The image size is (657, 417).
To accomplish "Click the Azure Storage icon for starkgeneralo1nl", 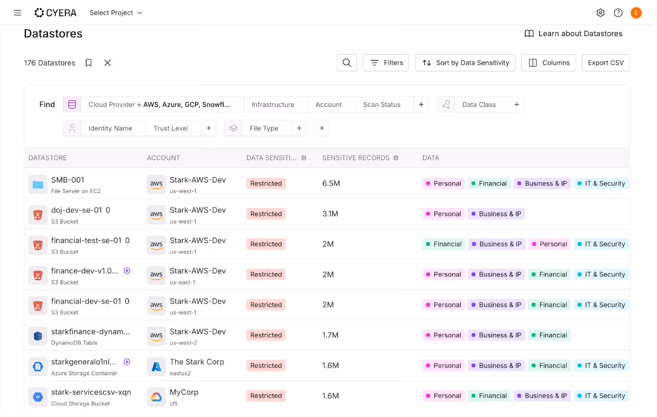I will (x=38, y=366).
